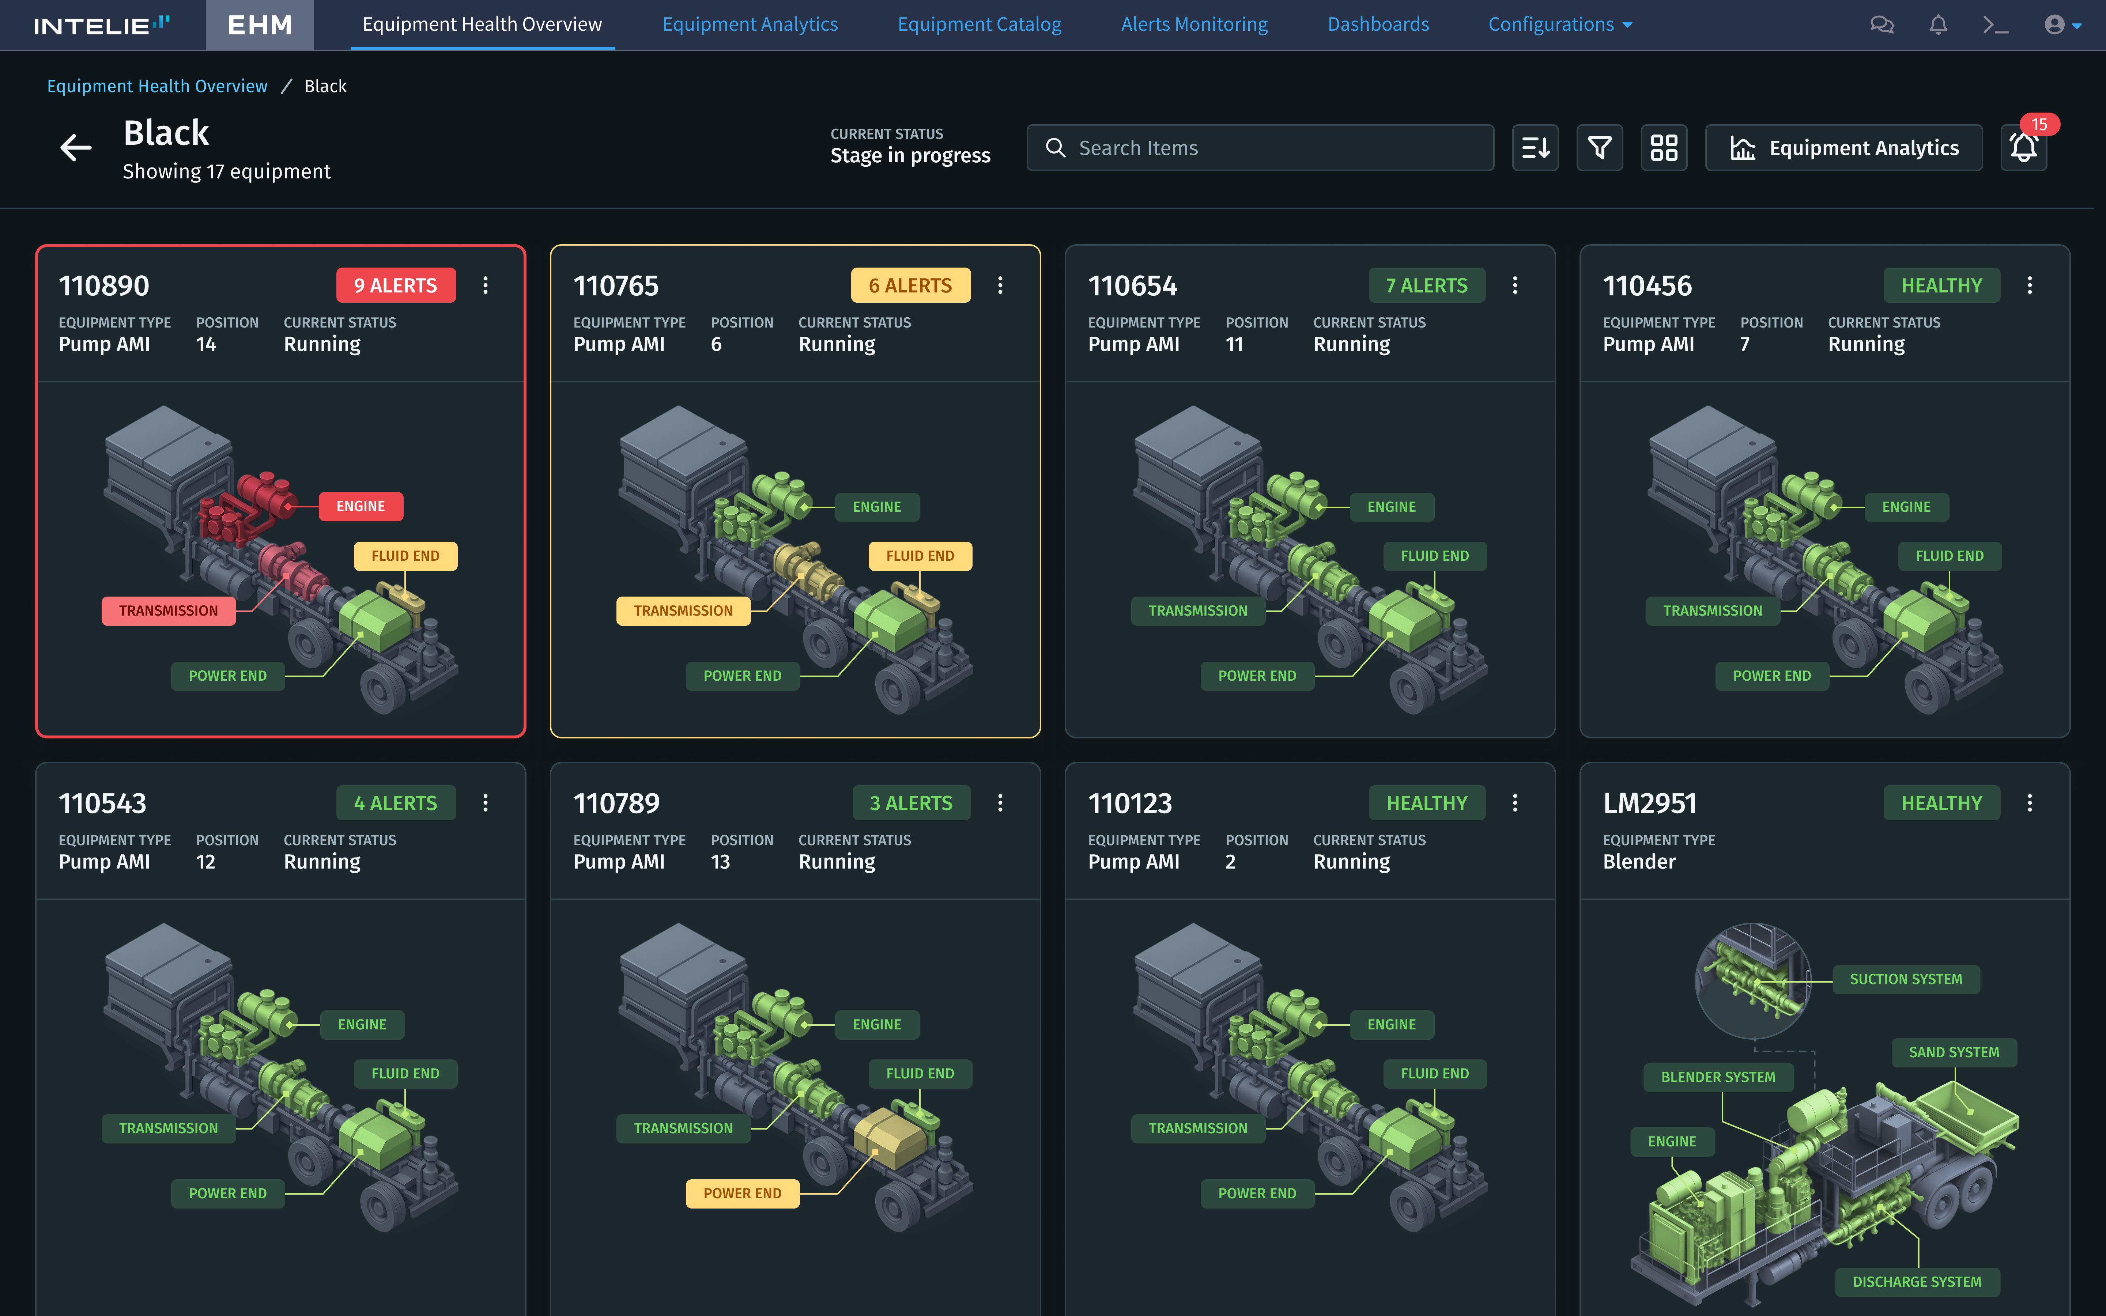Select POWER END label on 110890
The width and height of the screenshot is (2106, 1316).
228,676
